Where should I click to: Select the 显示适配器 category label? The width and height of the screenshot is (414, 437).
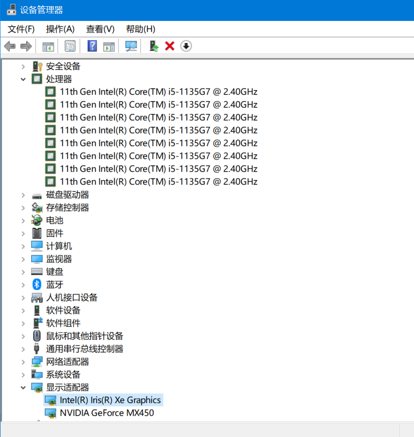click(x=68, y=388)
